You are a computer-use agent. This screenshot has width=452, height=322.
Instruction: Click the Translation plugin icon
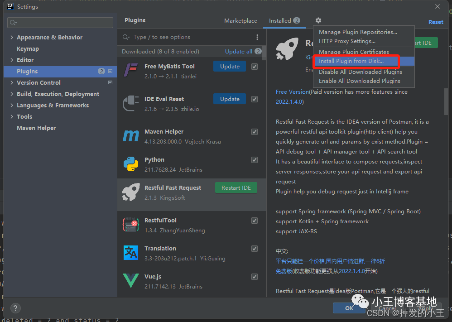point(131,253)
